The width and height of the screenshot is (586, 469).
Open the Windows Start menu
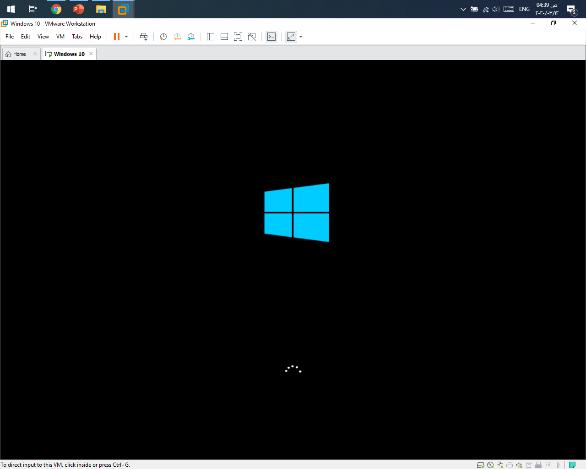(x=11, y=9)
